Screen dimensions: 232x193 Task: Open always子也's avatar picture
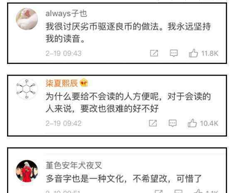27,19
